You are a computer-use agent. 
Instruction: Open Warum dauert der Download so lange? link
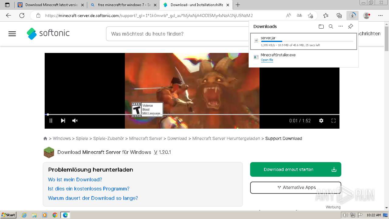pyautogui.click(x=93, y=198)
